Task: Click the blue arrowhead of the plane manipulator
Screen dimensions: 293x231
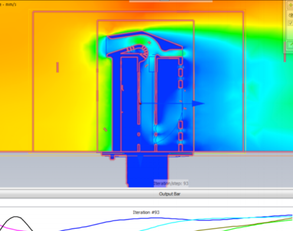Action: (x=198, y=103)
